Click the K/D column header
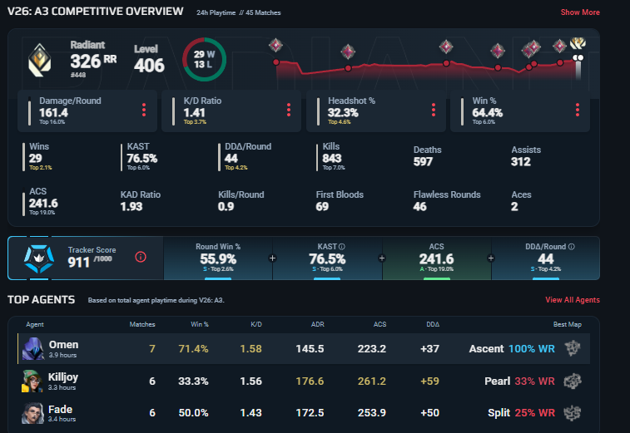Viewport: 630px width, 433px height. (256, 324)
